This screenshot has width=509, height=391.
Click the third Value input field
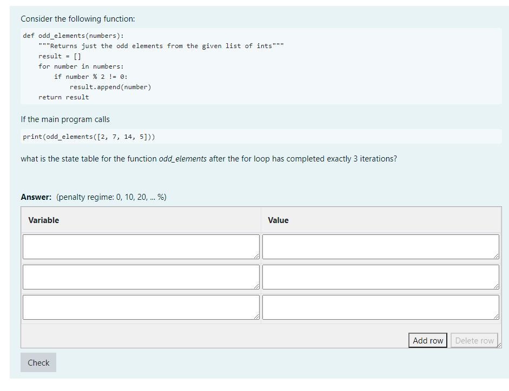(x=380, y=307)
